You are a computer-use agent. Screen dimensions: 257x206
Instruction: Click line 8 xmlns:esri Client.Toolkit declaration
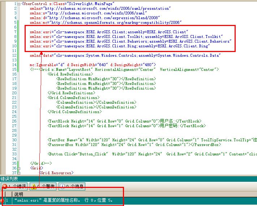127,37
